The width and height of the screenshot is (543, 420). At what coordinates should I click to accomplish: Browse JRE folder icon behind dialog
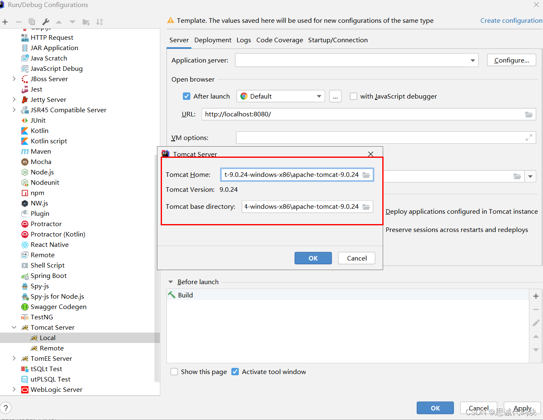(517, 176)
